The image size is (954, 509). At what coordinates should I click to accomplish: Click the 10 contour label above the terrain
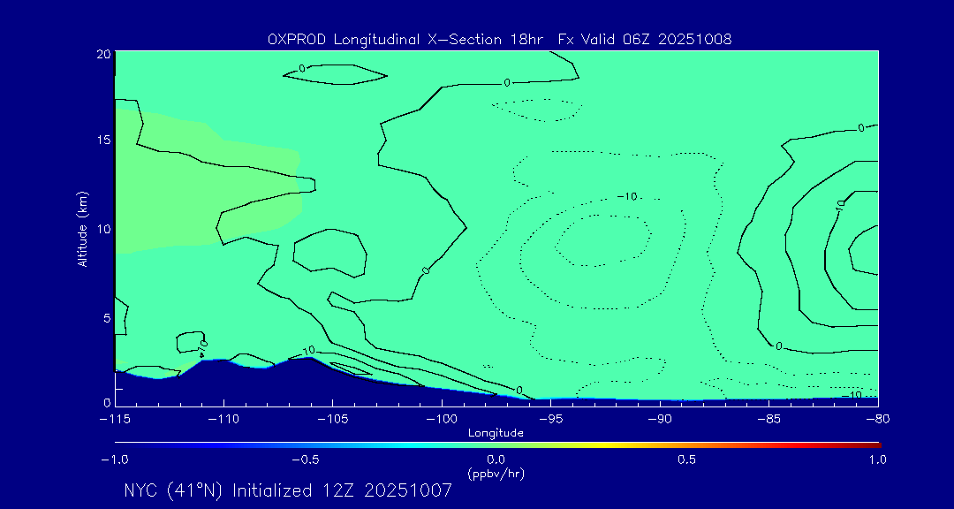tap(308, 351)
